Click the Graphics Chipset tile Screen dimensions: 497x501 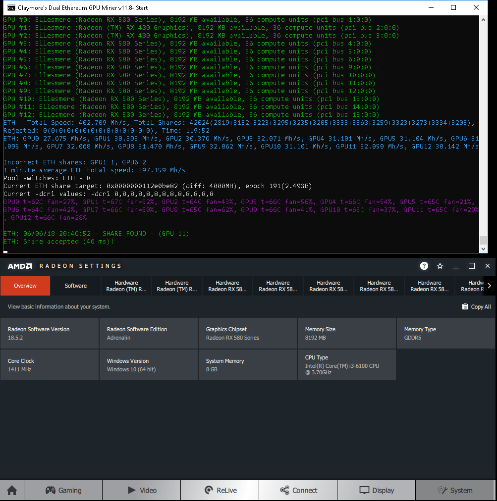[248, 333]
